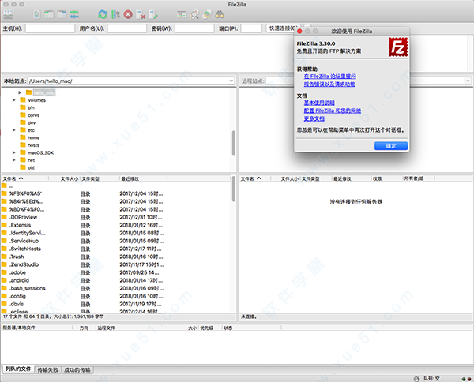Switch to 成功的传输 tab
The image size is (474, 382).
[77, 370]
